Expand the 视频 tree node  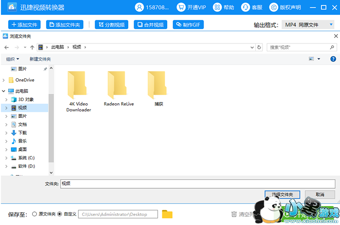tap(6, 108)
